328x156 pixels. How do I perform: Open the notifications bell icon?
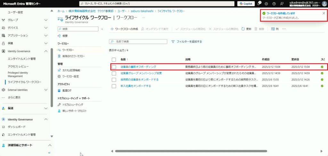(x=259, y=4)
